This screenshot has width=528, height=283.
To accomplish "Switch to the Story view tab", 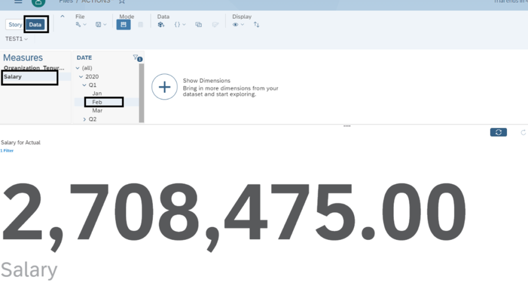I will [15, 25].
